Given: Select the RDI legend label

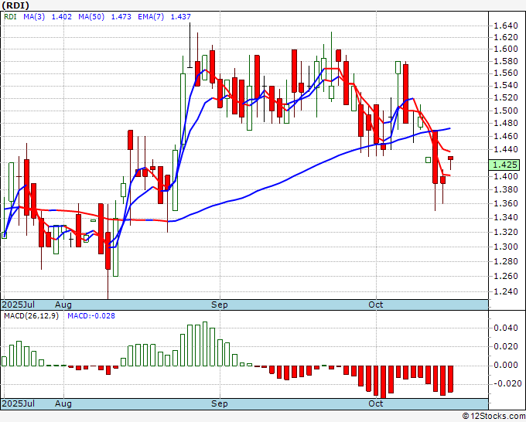Looking at the screenshot, I should [x=10, y=16].
